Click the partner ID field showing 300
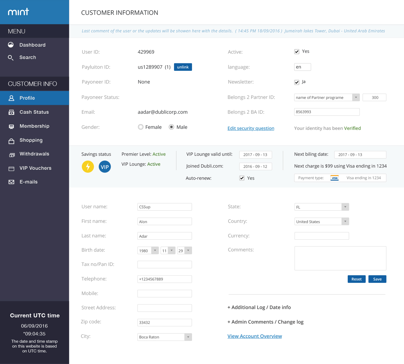404x364 pixels. pyautogui.click(x=374, y=98)
